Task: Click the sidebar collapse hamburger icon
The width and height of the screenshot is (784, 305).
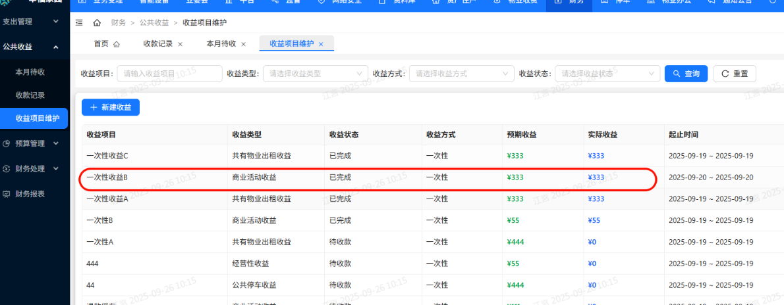Action: coord(79,22)
